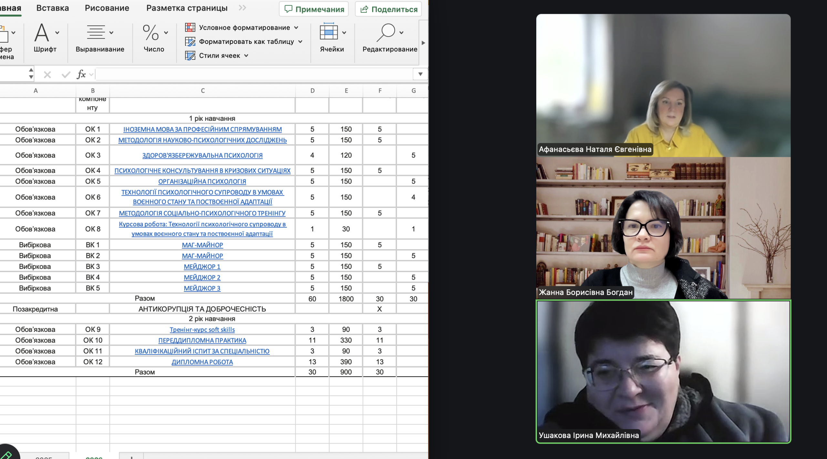Click the Число percent format icon
The height and width of the screenshot is (459, 827).
(x=151, y=33)
